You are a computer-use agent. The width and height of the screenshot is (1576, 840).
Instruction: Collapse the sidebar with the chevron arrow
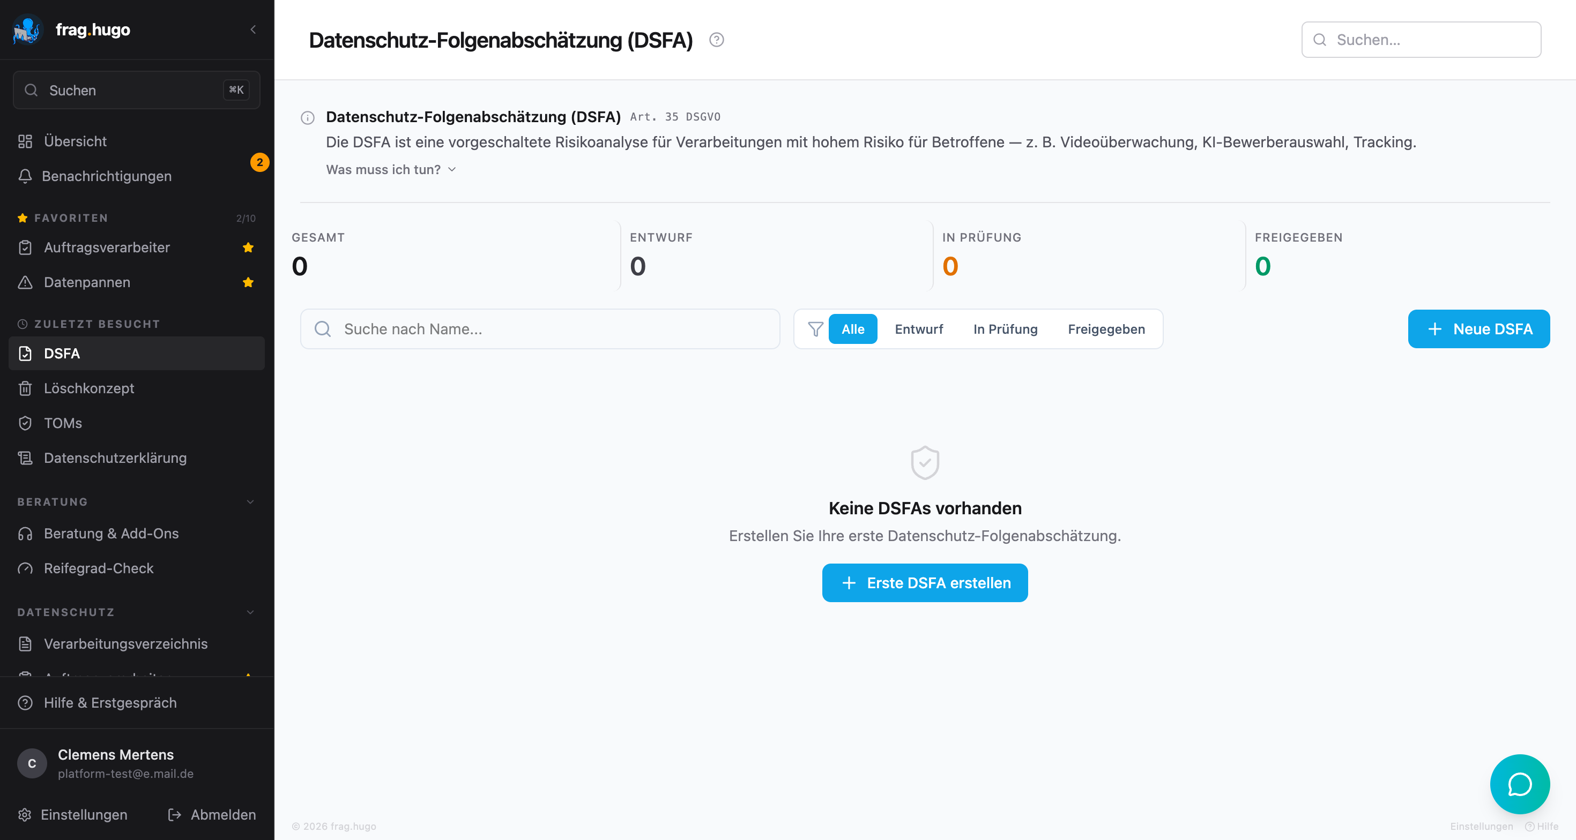[253, 29]
